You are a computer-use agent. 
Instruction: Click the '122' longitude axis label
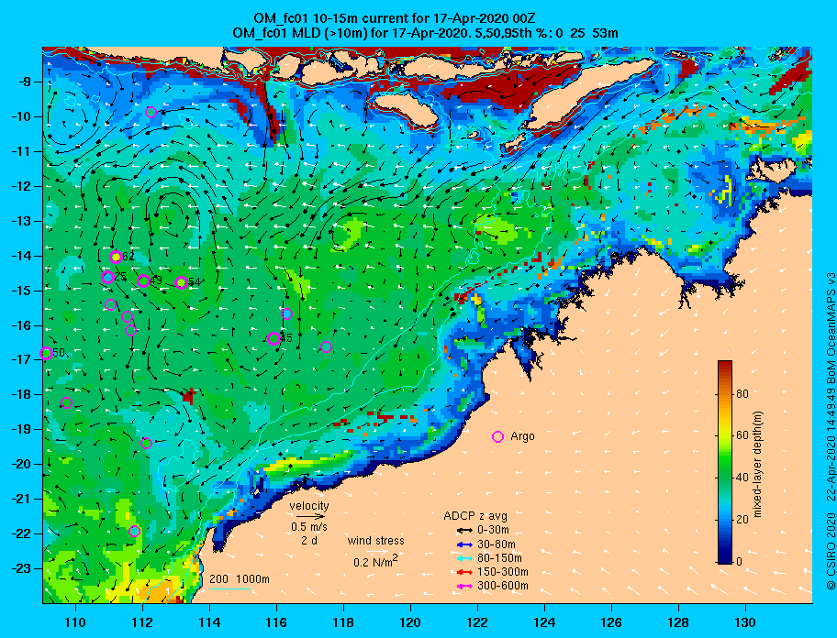pyautogui.click(x=477, y=622)
